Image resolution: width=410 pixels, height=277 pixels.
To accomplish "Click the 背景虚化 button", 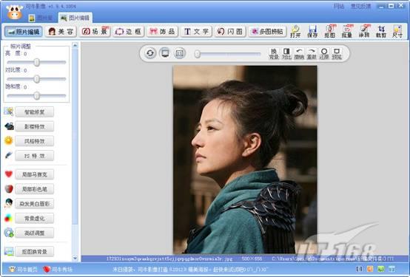I will [x=35, y=218].
